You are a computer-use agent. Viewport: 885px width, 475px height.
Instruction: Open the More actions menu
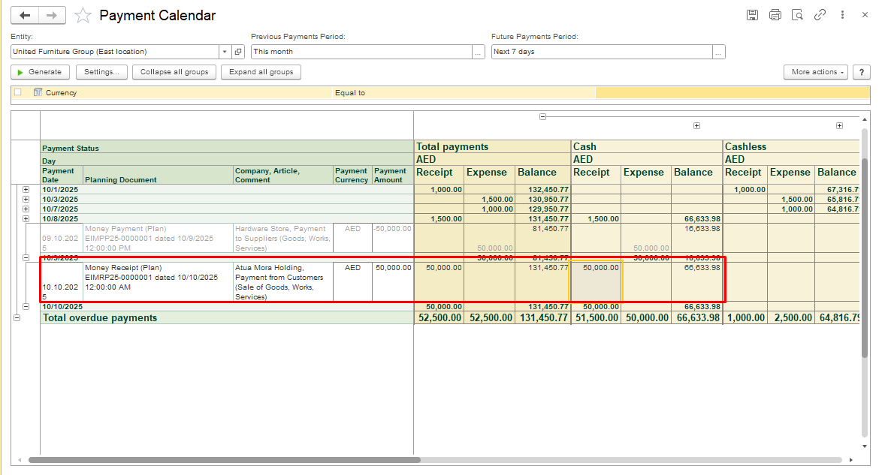click(815, 72)
